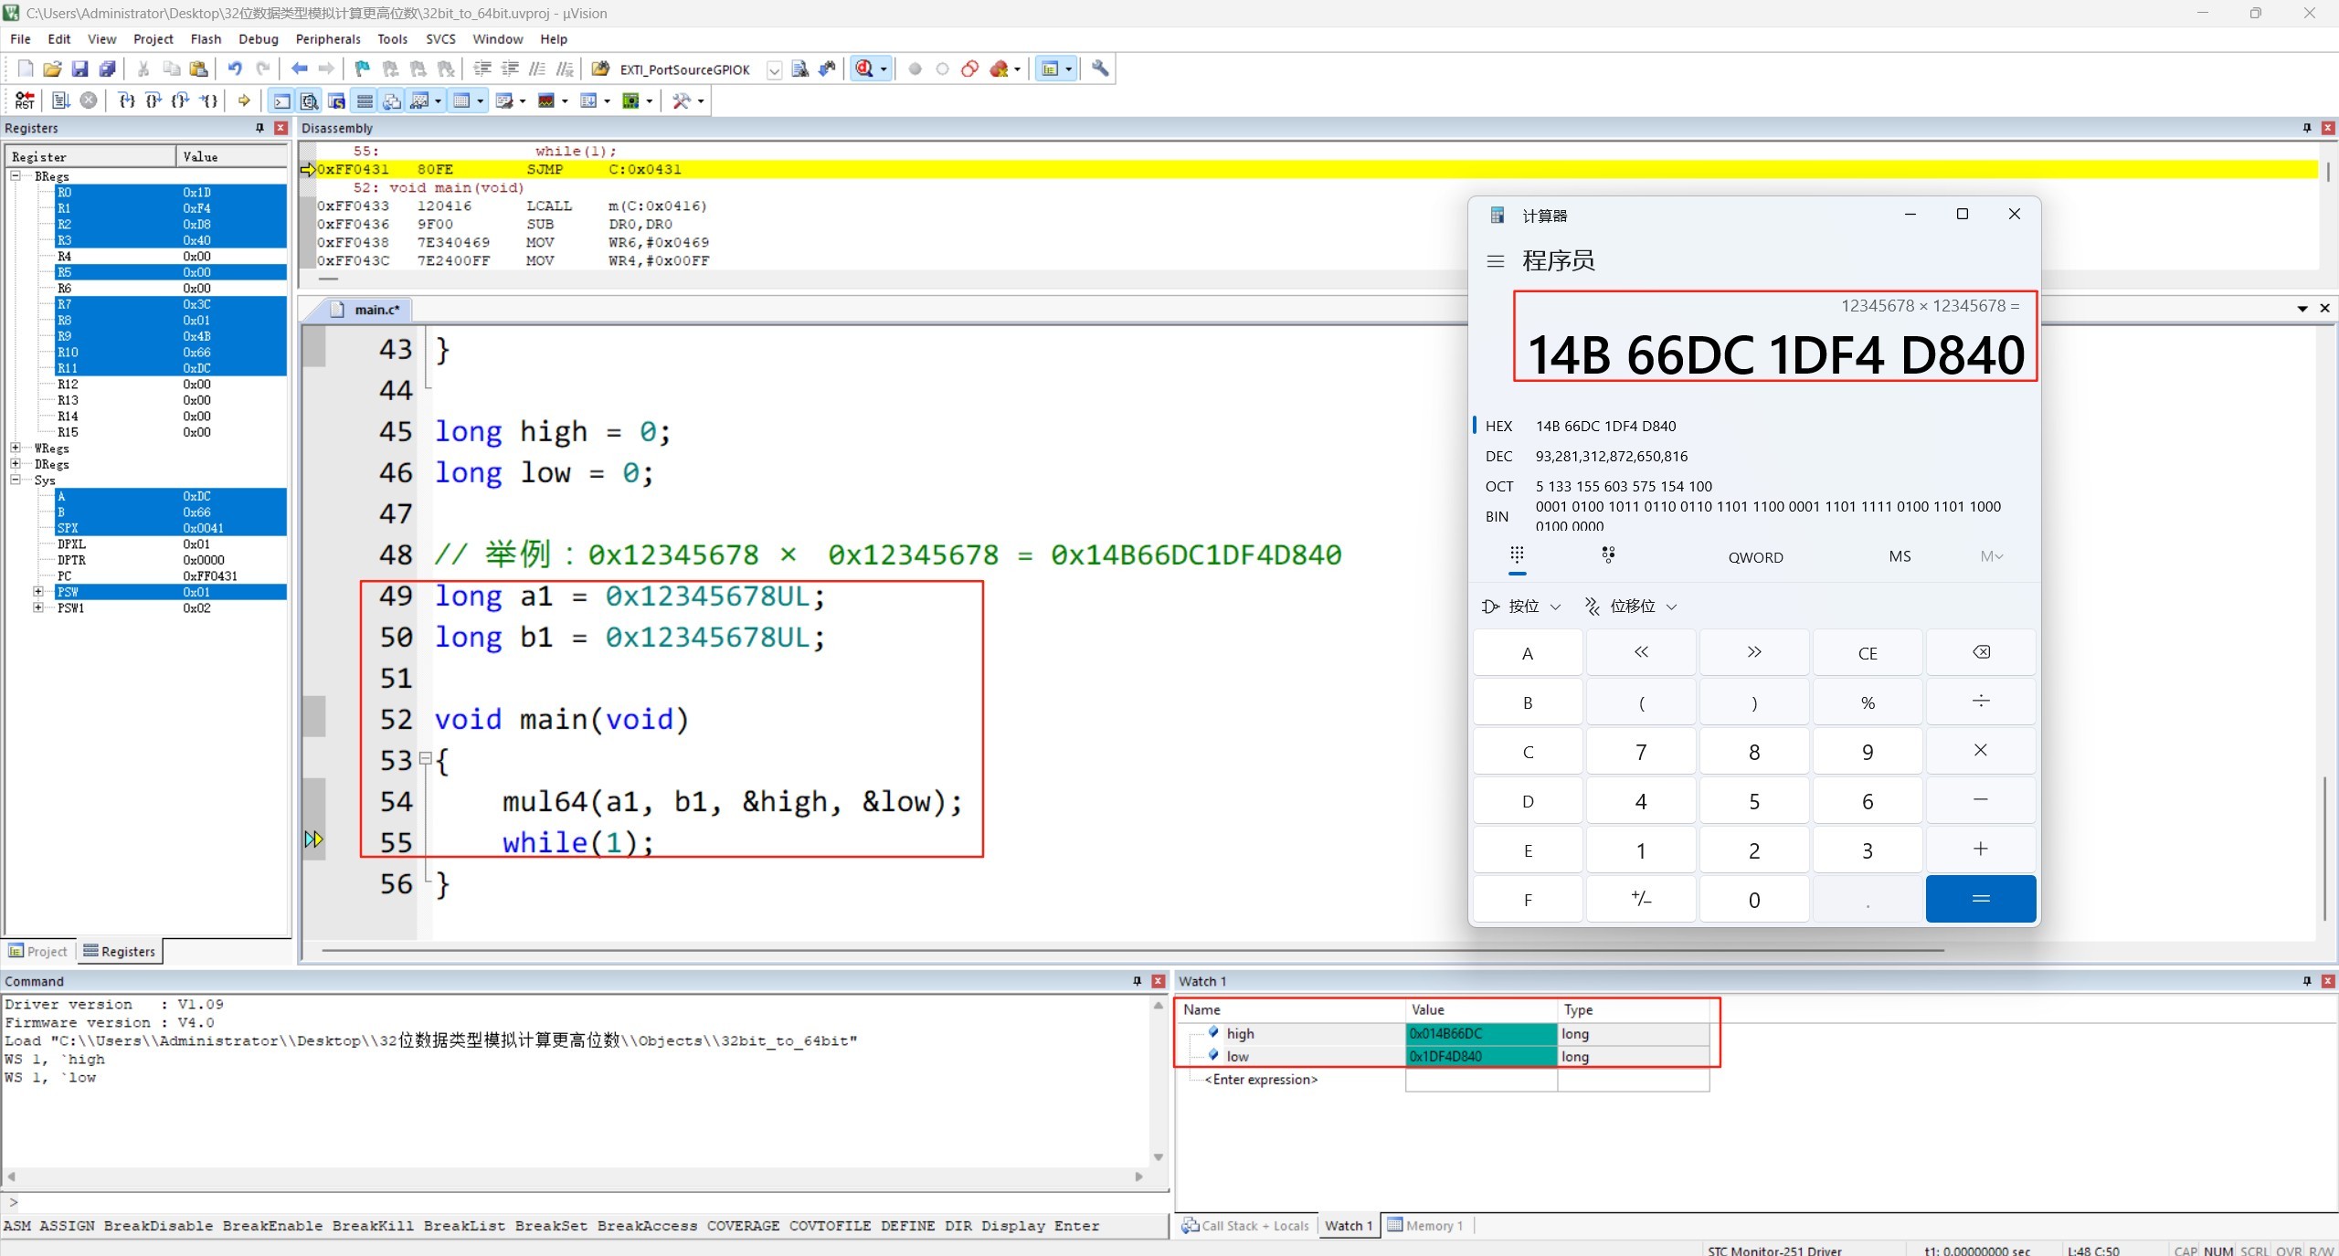This screenshot has height=1256, width=2339.
Task: Open the Bitwise dropdown in calculator
Action: (x=1521, y=607)
